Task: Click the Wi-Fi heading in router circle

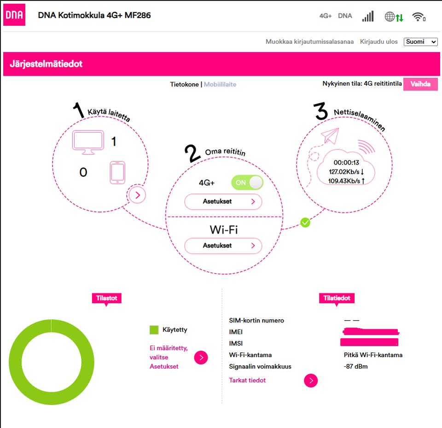Action: point(224,229)
